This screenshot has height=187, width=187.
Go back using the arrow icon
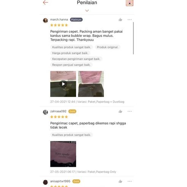pyautogui.click(x=45, y=3)
